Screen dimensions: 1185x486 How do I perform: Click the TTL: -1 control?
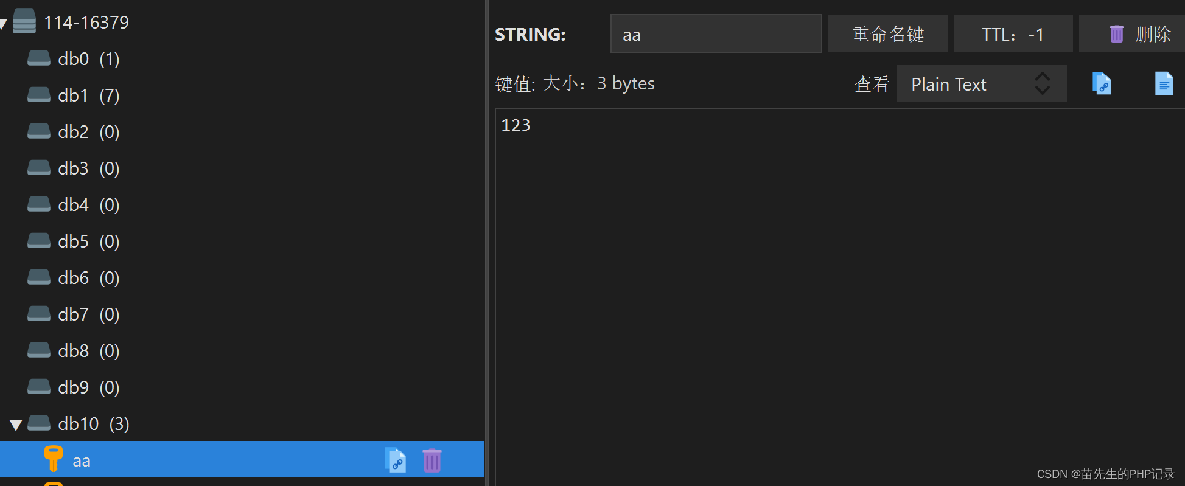pos(1012,33)
